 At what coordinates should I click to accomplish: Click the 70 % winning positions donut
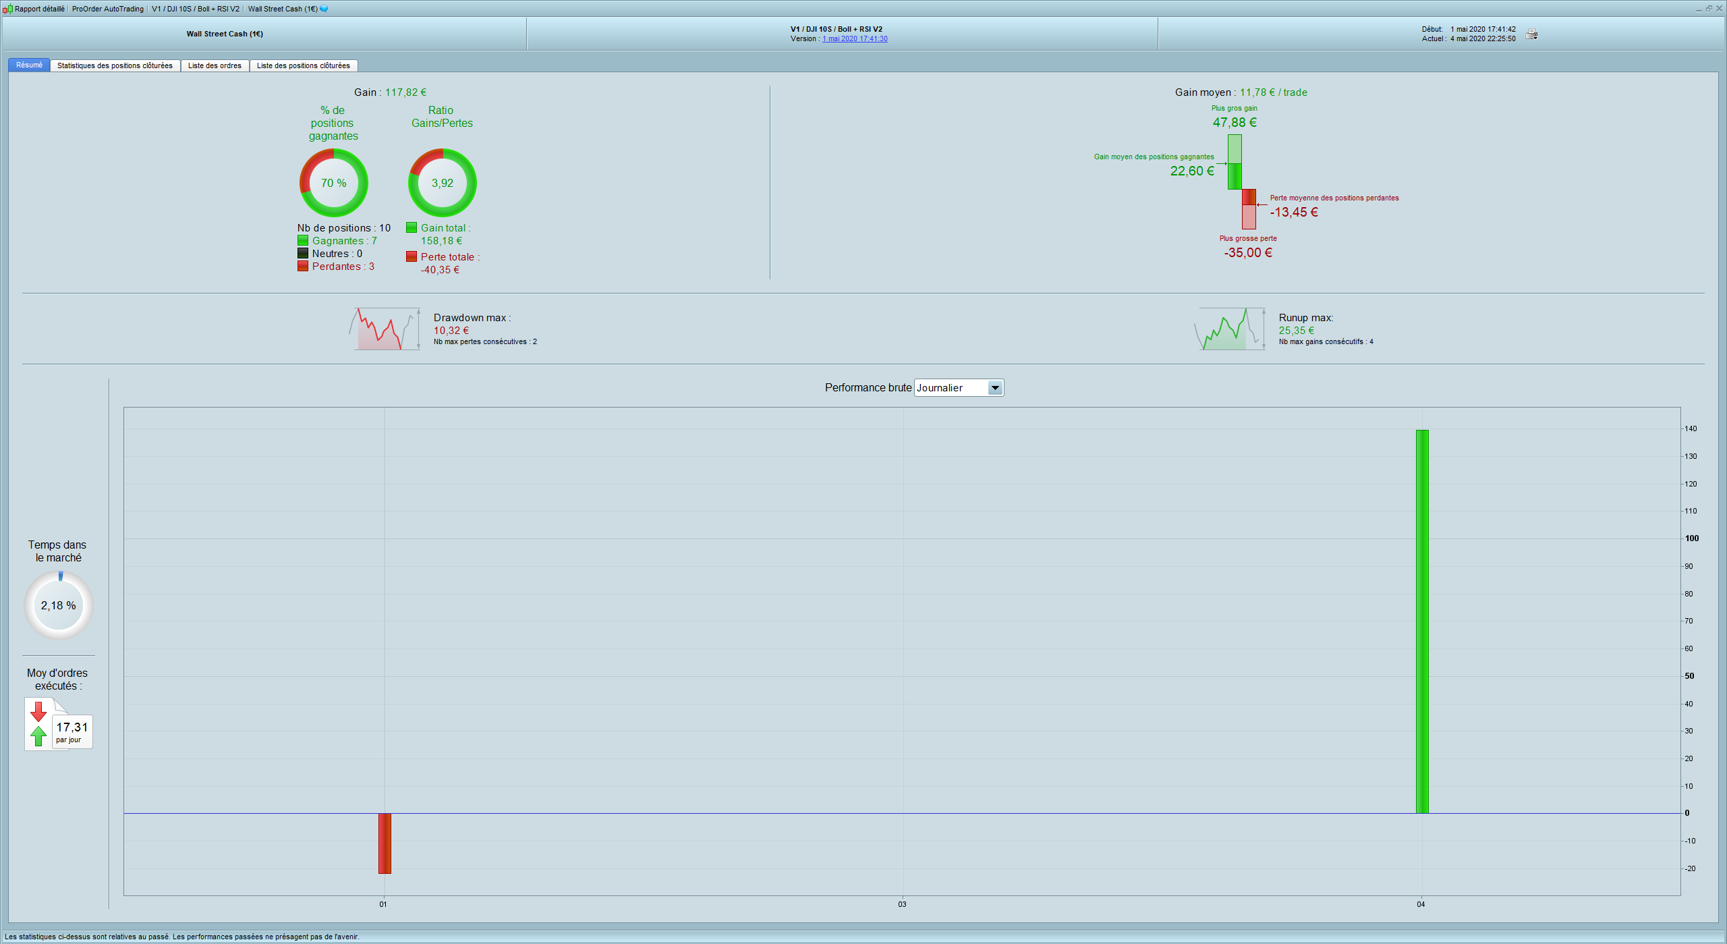pos(333,183)
